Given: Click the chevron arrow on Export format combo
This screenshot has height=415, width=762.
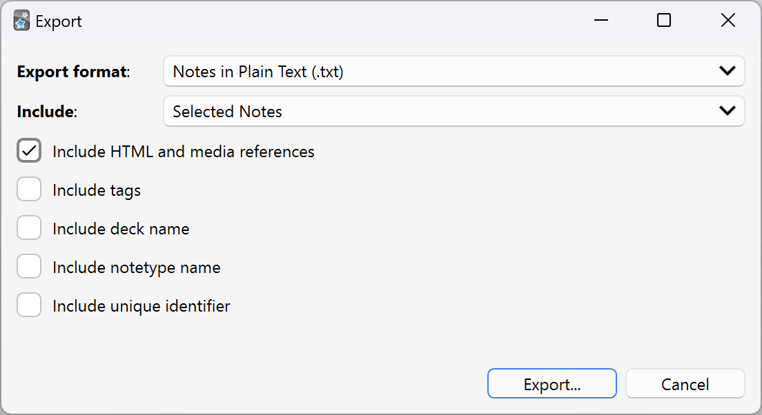Looking at the screenshot, I should point(727,71).
